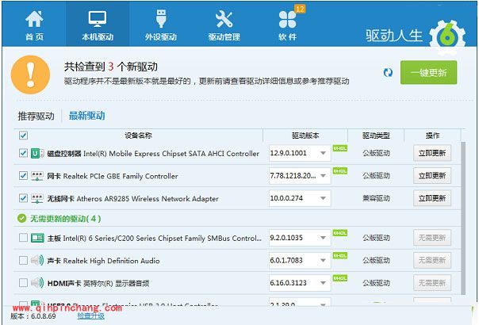
Task: Open version dropdown showing 9.2.0.1035
Action: coord(300,238)
